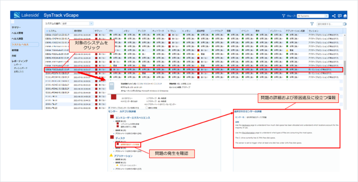Toggle the 24-hour checkbox in sensor panel
This screenshot has width=358, height=182.
146,107
